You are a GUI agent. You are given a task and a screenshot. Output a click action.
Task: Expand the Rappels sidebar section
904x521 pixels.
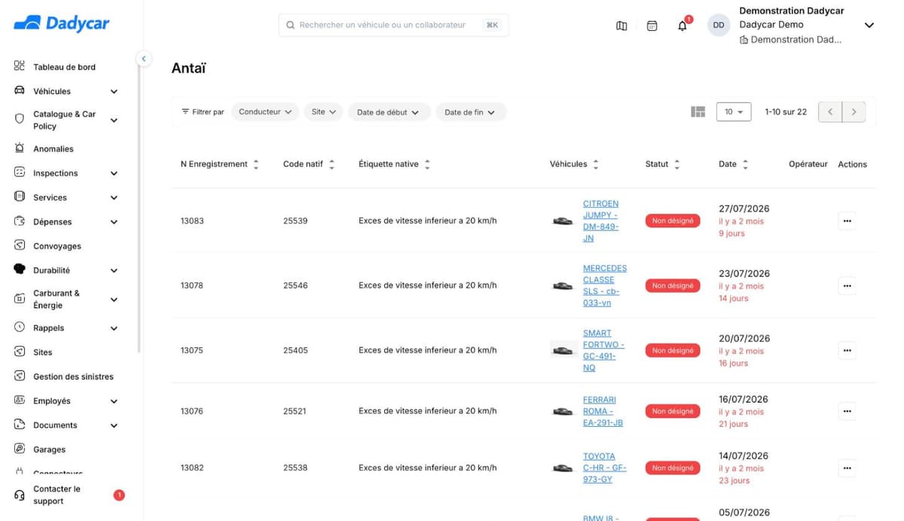[x=114, y=328]
